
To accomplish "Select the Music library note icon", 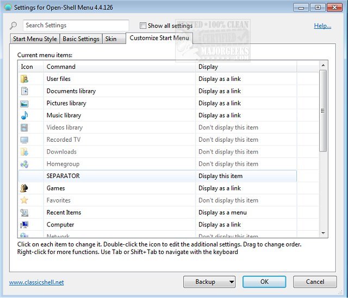I will (x=24, y=116).
